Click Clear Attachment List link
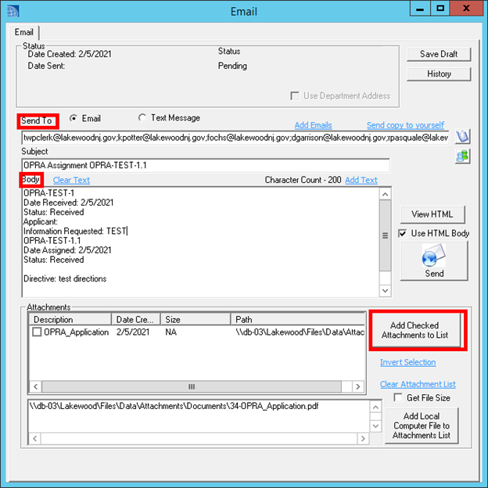The height and width of the screenshot is (488, 488). (418, 384)
